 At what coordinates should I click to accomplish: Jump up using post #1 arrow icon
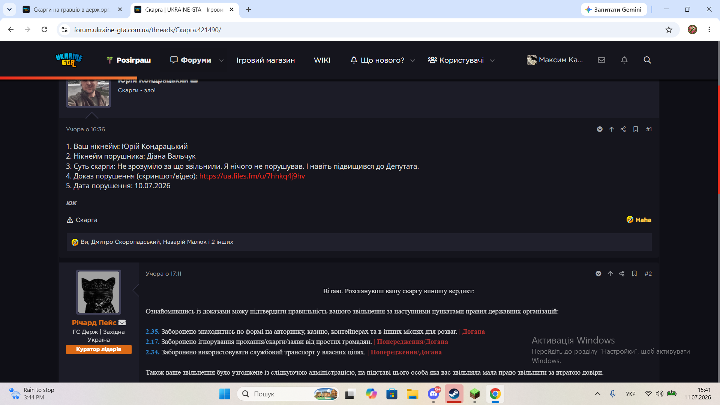click(612, 129)
